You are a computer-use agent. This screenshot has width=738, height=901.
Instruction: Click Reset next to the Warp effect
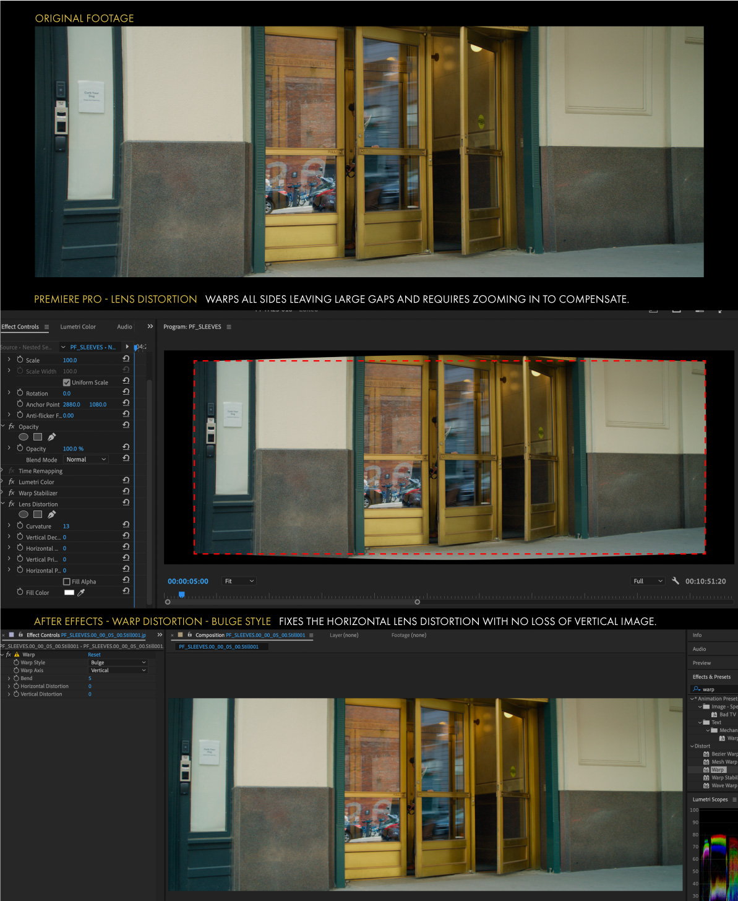coord(94,655)
